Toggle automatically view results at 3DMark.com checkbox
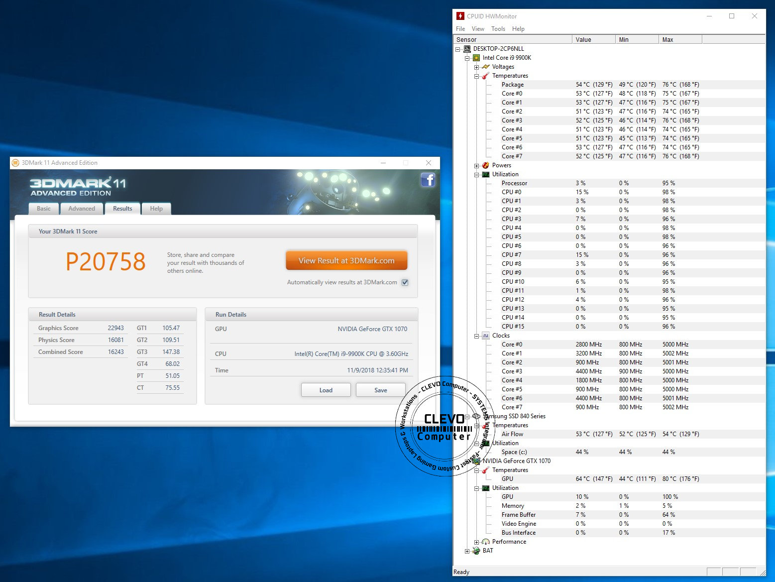Viewport: 775px width, 582px height. [x=405, y=282]
